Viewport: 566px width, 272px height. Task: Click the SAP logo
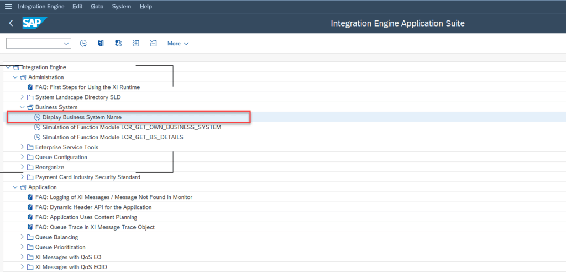click(x=35, y=23)
